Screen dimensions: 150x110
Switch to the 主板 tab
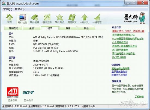click(32, 28)
